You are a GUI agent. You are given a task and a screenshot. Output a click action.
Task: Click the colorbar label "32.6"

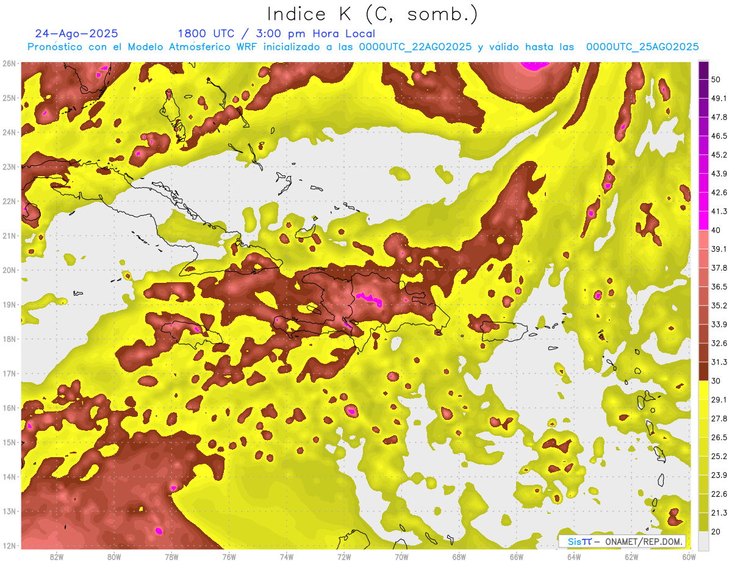pos(719,343)
